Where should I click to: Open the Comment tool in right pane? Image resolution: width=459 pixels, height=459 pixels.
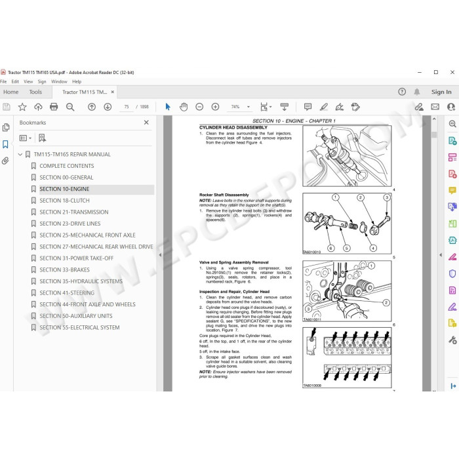tap(452, 190)
